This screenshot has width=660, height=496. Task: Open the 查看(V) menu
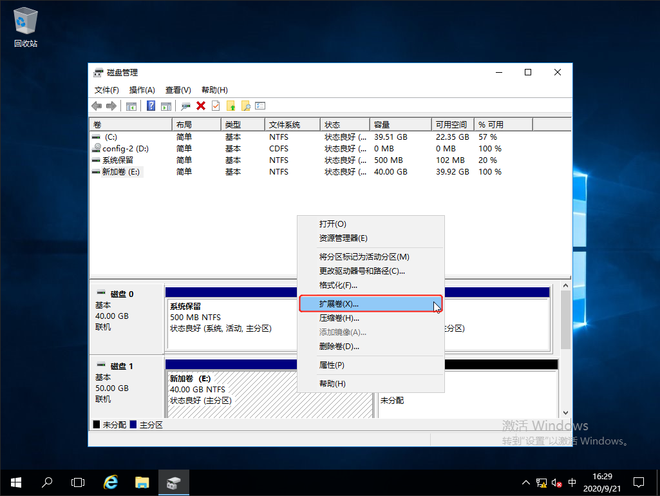point(178,90)
